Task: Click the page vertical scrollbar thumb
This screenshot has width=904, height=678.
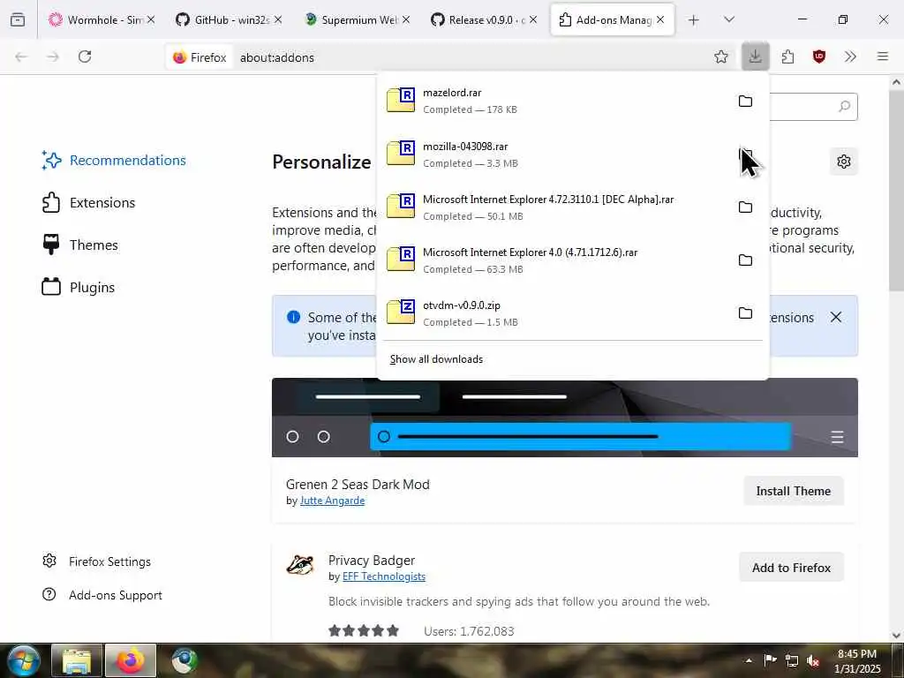Action: [897, 191]
